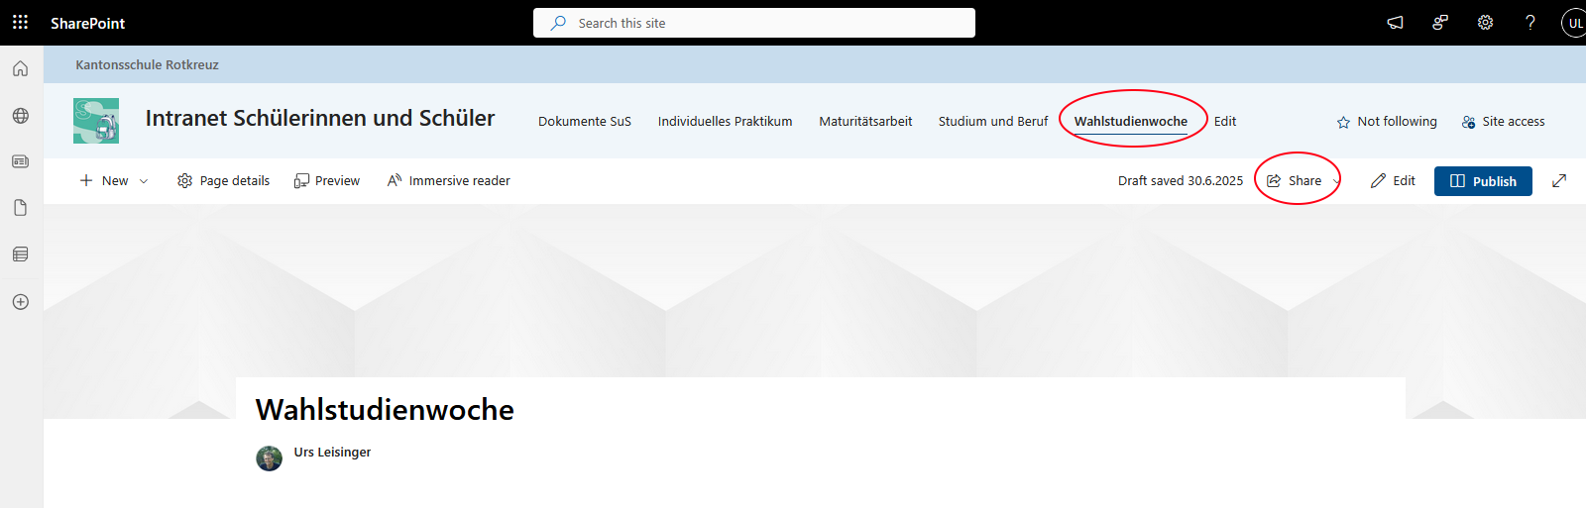1586x508 pixels.
Task: Open Page details
Action: point(223,181)
